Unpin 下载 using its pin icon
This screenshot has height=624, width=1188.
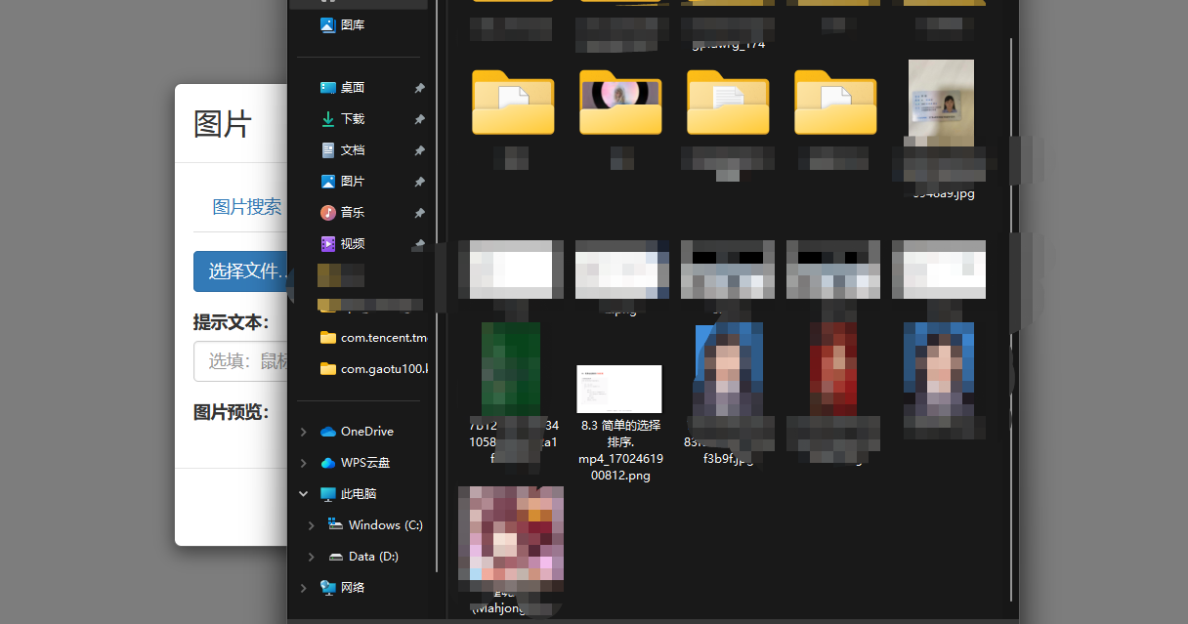click(419, 119)
